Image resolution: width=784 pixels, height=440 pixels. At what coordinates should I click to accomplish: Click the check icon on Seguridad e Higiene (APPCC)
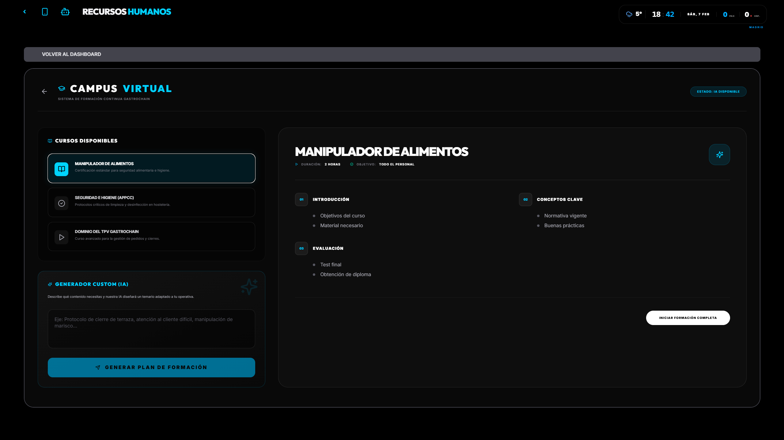coord(61,203)
